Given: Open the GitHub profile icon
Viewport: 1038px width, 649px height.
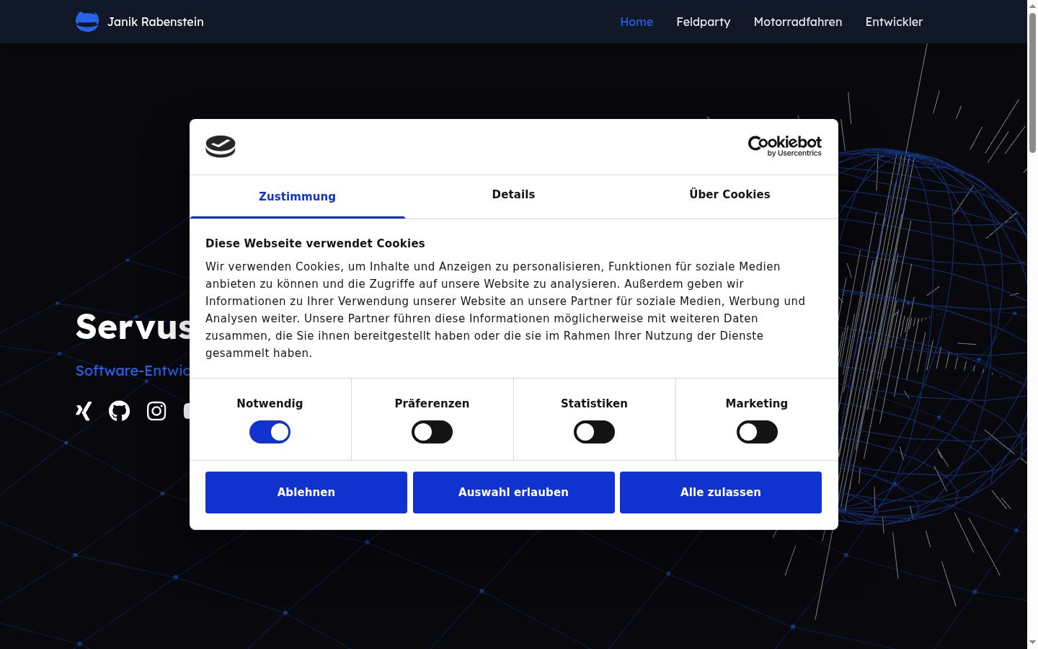Looking at the screenshot, I should click(120, 411).
